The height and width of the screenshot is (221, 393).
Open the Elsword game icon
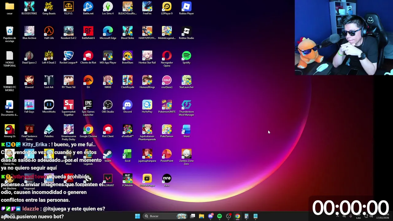29,82
